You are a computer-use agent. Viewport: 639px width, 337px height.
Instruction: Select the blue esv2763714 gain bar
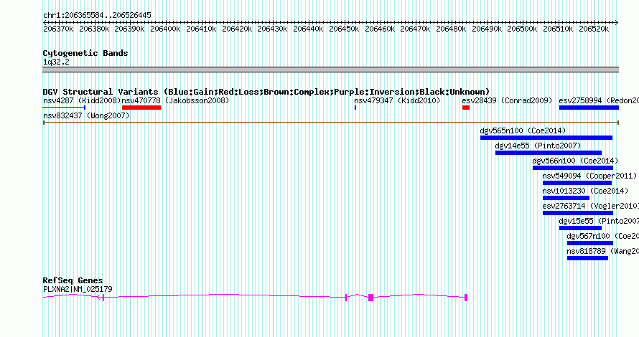[x=578, y=213]
